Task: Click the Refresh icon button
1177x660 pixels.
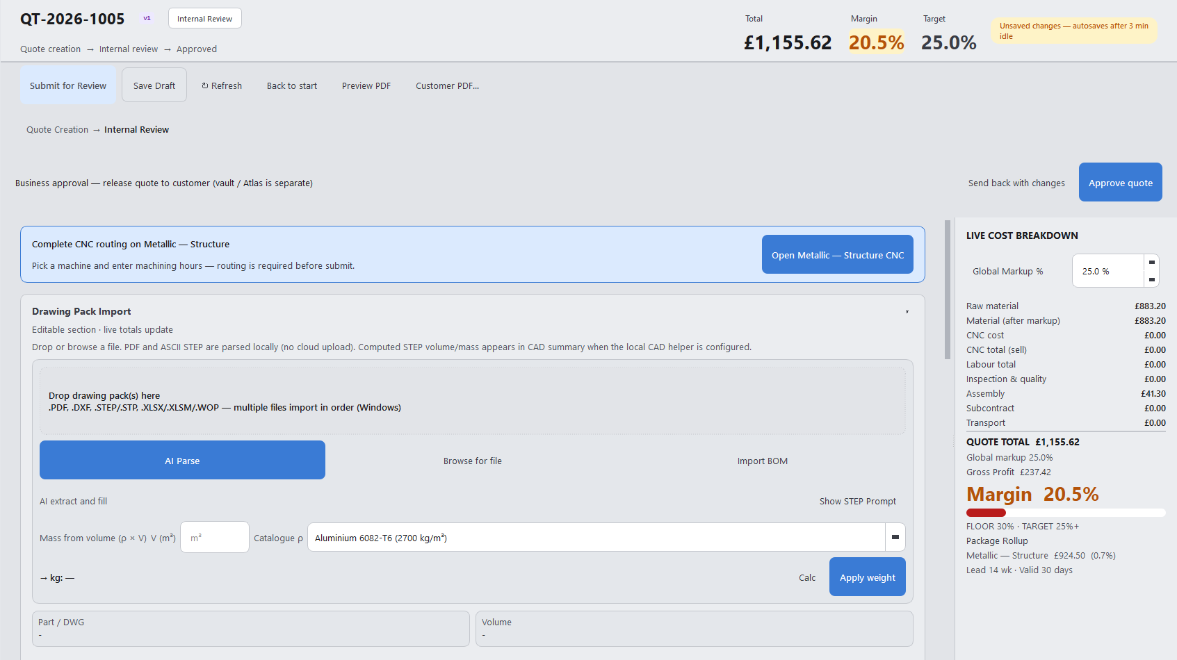Action: [x=222, y=85]
